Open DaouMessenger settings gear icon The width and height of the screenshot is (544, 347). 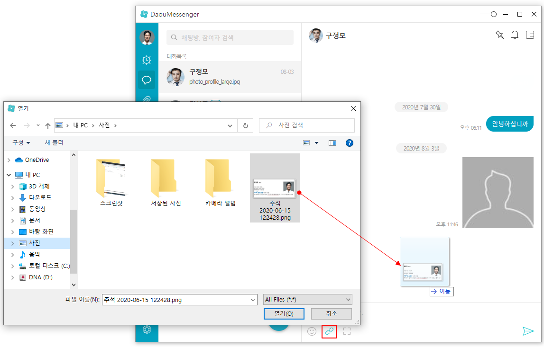pos(147,329)
